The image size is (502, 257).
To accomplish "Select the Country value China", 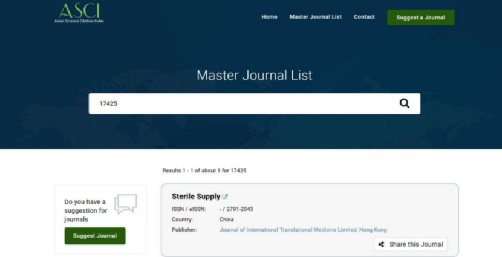I will [x=226, y=220].
